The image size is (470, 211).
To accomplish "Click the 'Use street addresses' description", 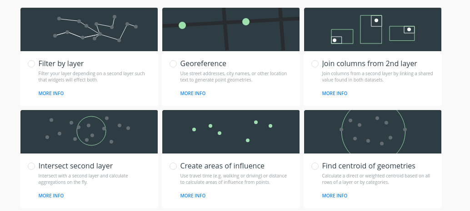I will click(x=234, y=77).
